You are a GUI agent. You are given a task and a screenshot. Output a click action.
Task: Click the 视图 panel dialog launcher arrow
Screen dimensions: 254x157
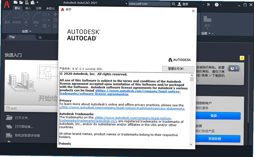coord(213,34)
